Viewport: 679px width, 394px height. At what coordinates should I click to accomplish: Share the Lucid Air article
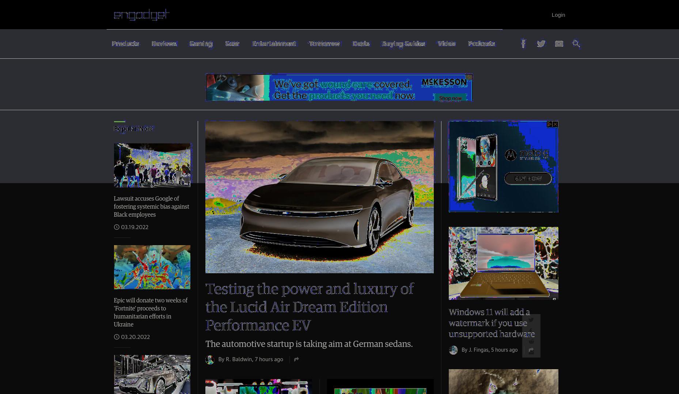coord(296,359)
